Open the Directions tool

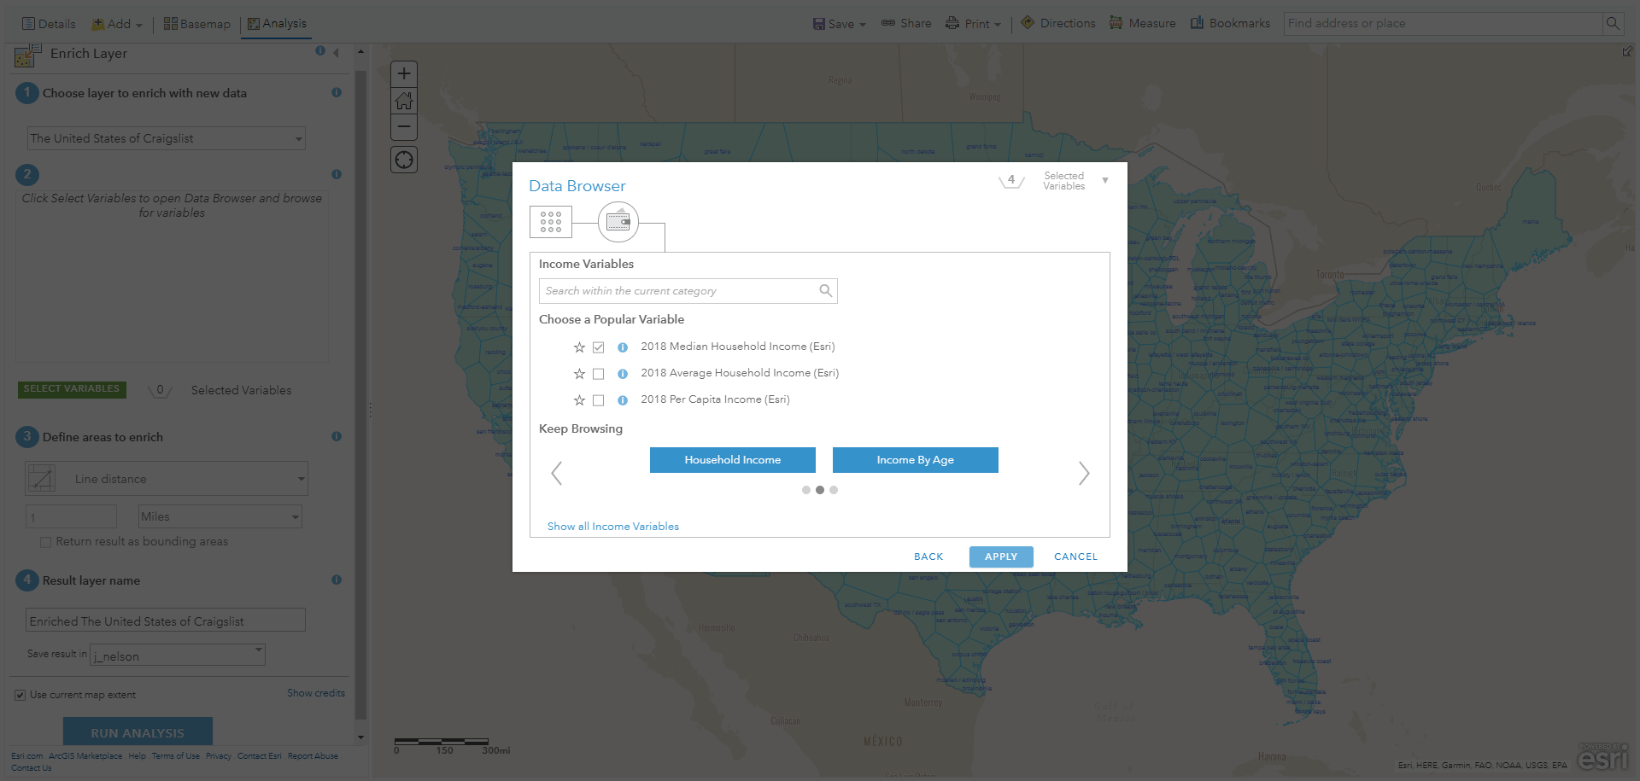1057,23
